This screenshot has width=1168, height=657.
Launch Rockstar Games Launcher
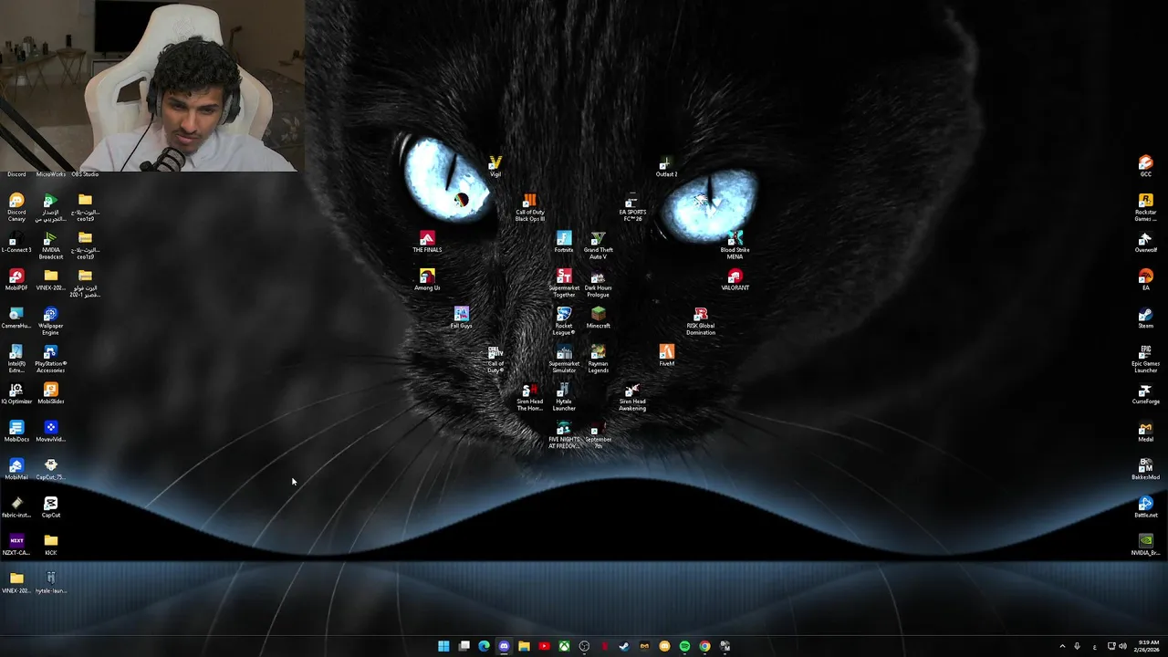(x=1145, y=207)
